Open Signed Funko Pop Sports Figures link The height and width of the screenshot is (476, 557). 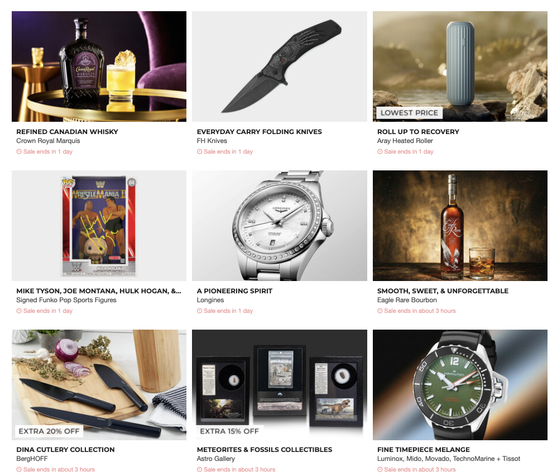(x=66, y=300)
